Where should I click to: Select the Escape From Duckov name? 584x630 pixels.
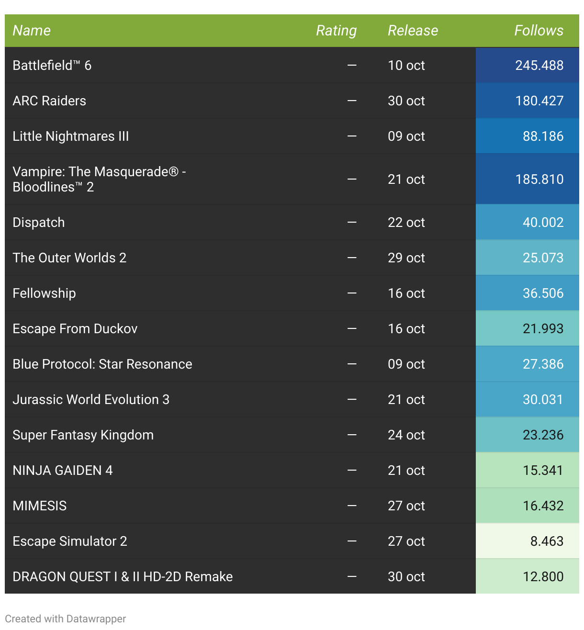75,329
